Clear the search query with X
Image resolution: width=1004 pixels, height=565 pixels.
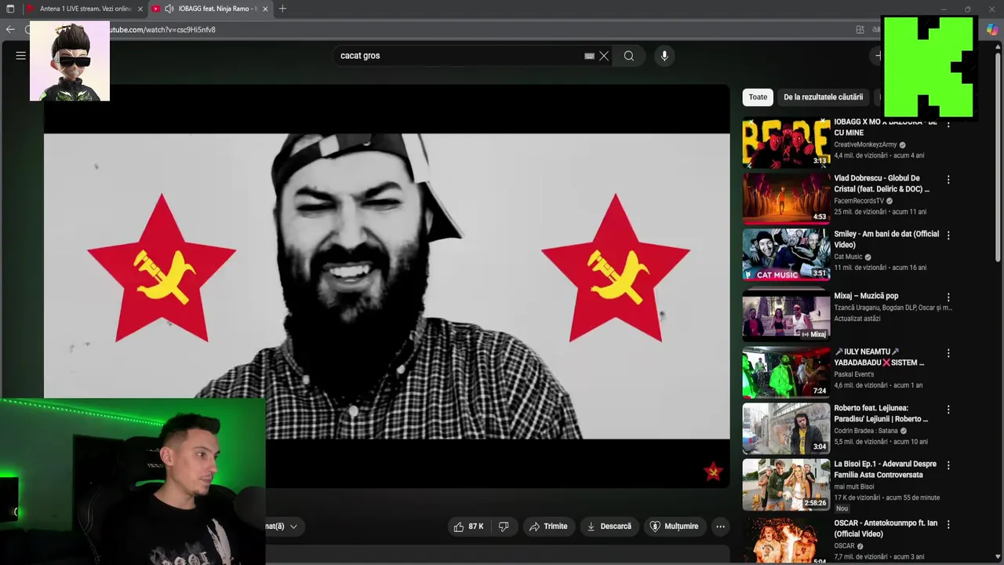click(x=604, y=56)
